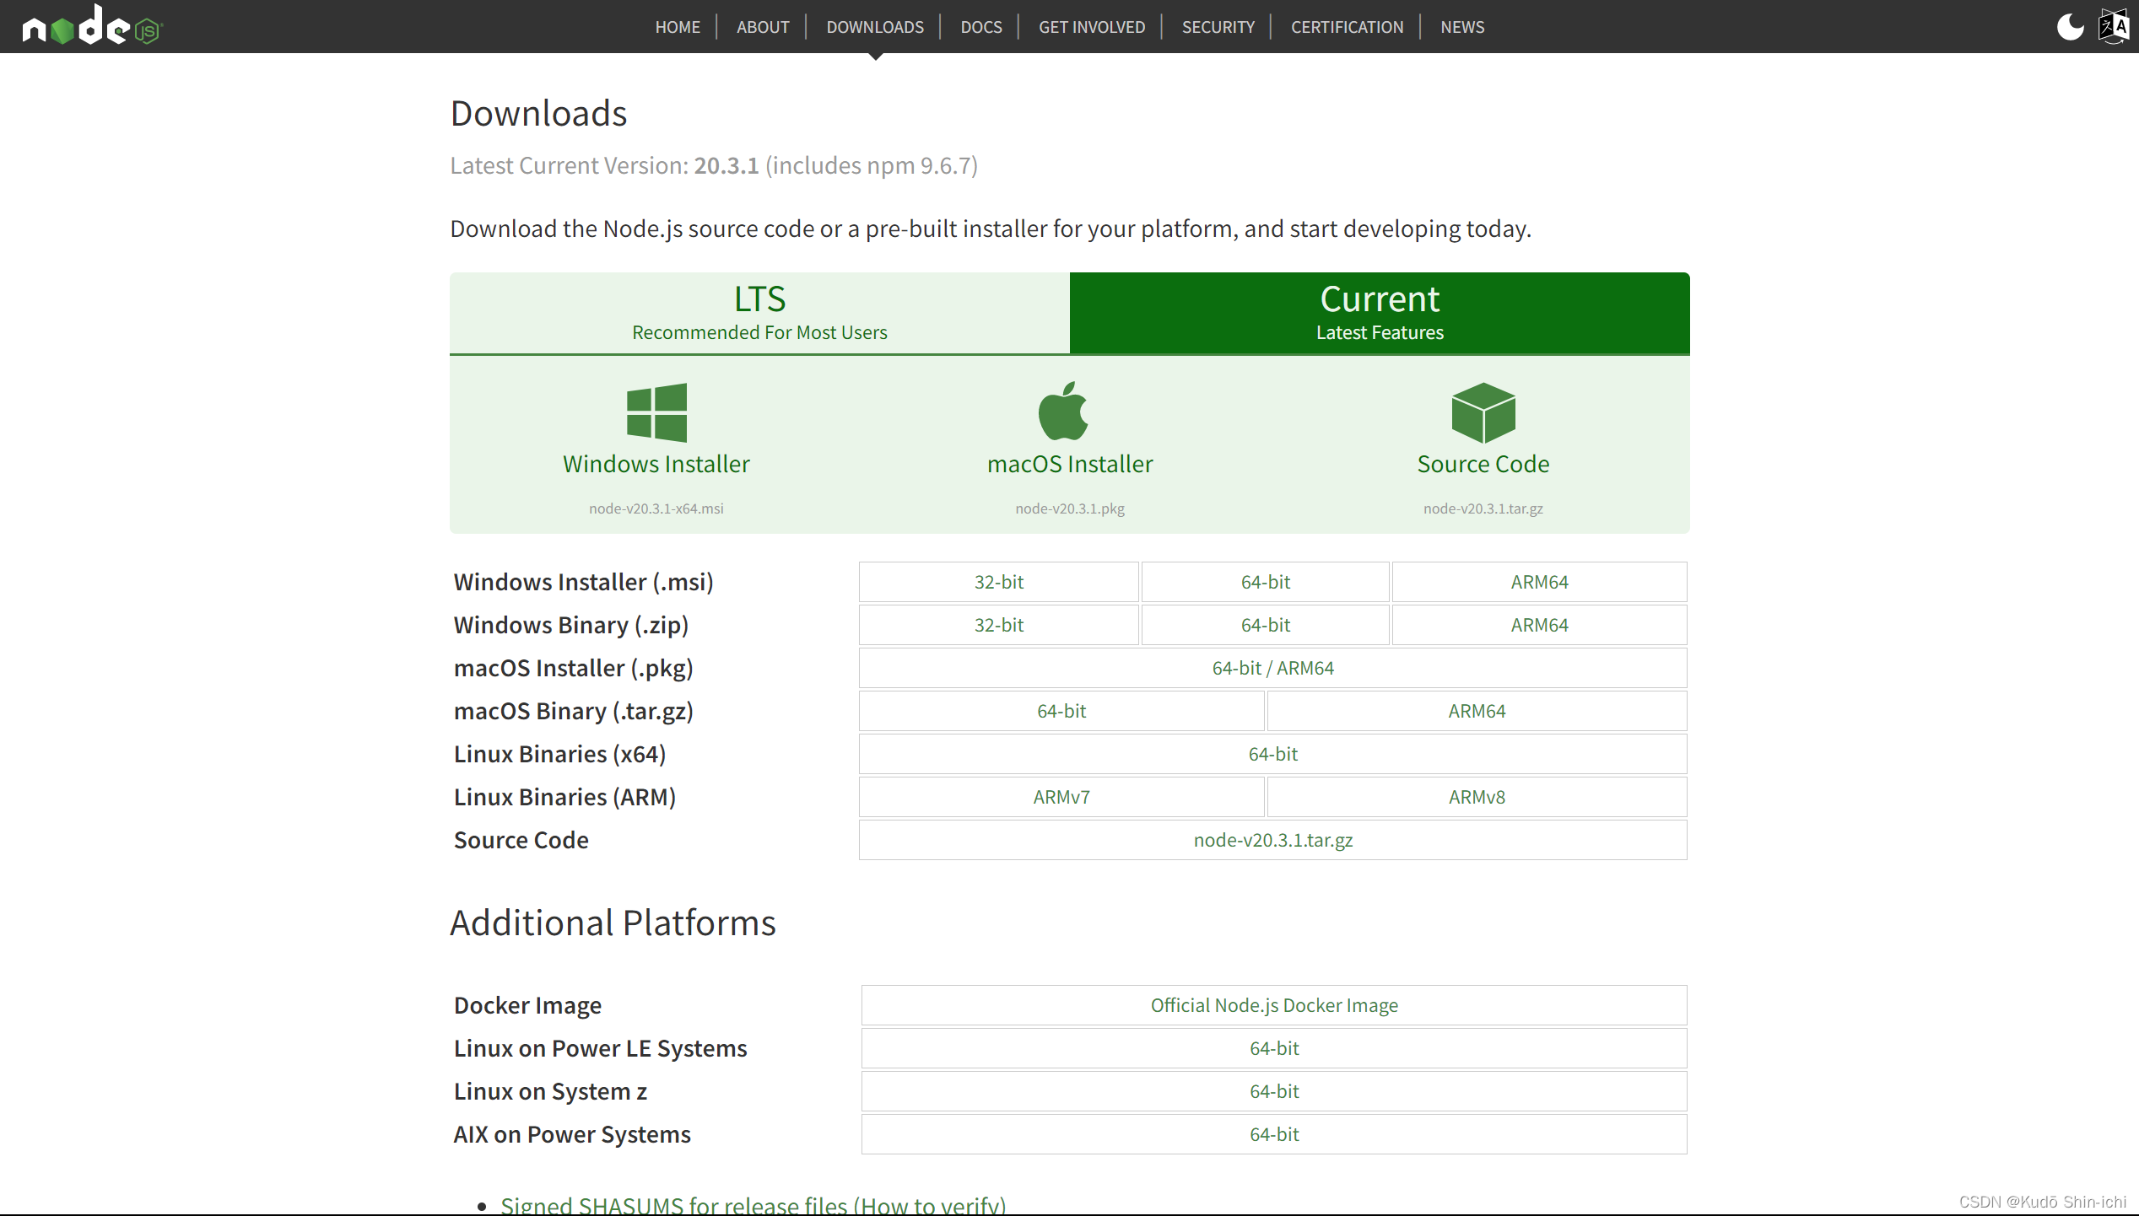Screen dimensions: 2139x1216
Task: Open the ABOUT menu item
Action: [763, 27]
